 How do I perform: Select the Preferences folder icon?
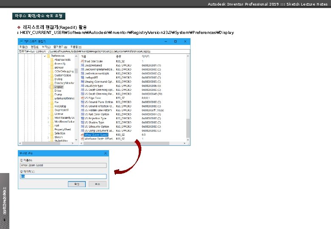[x=48, y=56]
